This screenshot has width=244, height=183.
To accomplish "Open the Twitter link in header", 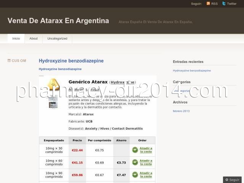I will click(232, 4).
